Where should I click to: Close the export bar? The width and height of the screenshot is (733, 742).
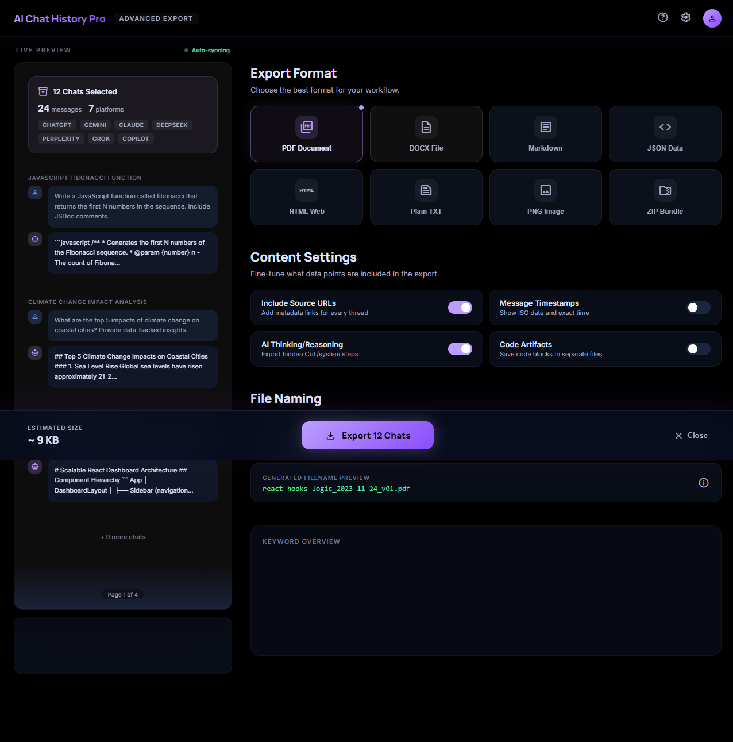(691, 435)
